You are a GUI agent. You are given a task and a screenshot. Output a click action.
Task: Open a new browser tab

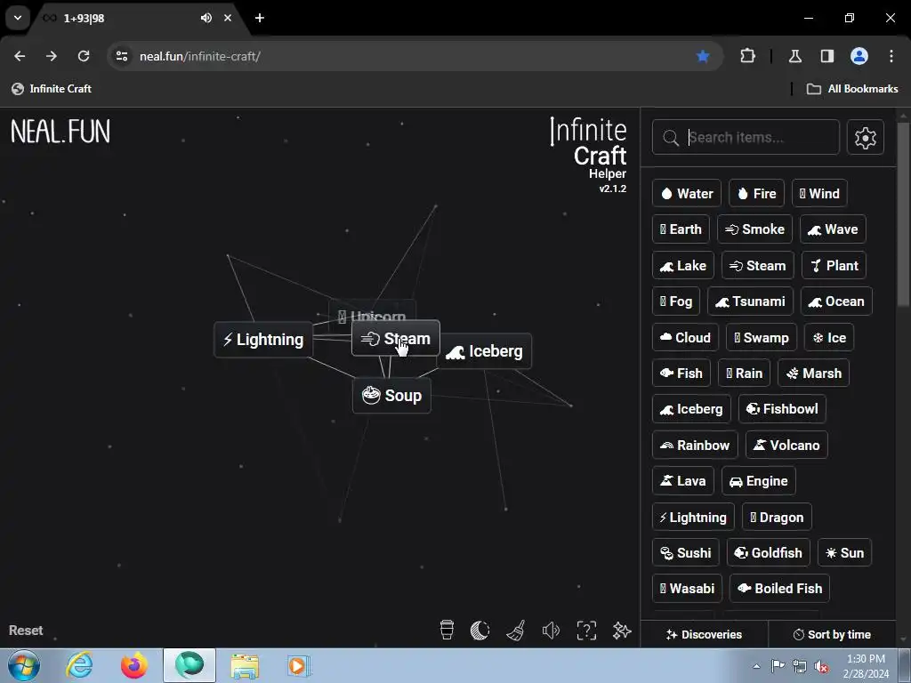(x=260, y=18)
